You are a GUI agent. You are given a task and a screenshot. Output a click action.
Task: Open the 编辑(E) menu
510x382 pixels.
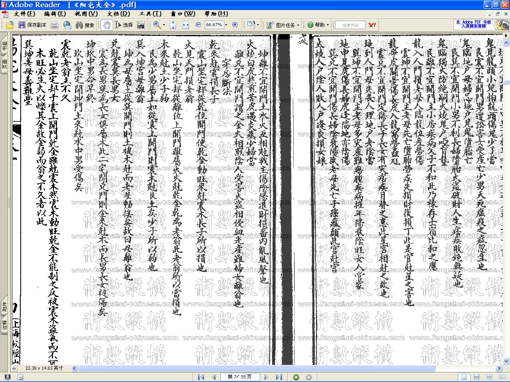[x=55, y=14]
